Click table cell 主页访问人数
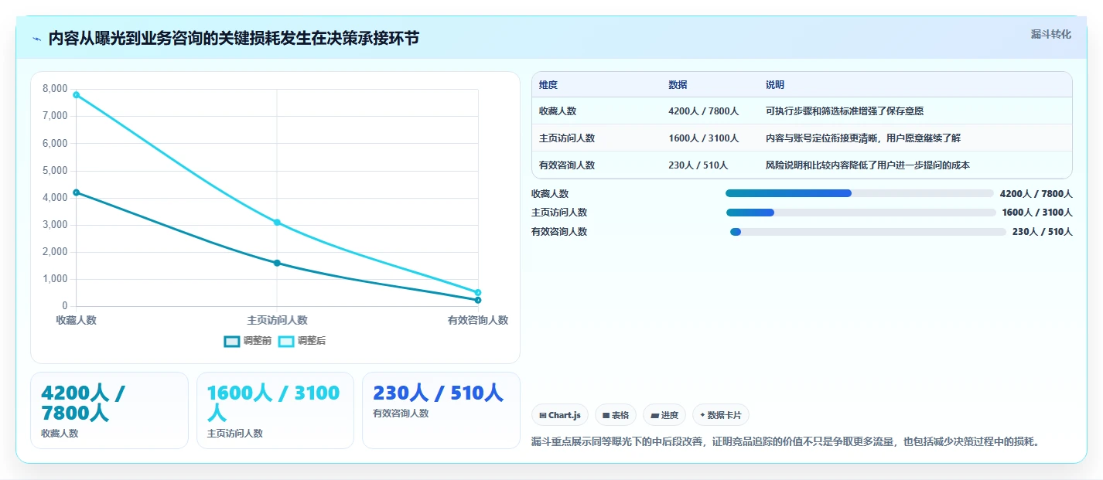 [x=567, y=138]
